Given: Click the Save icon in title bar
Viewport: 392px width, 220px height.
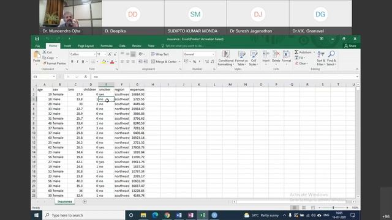Looking at the screenshot, I should pos(37,38).
